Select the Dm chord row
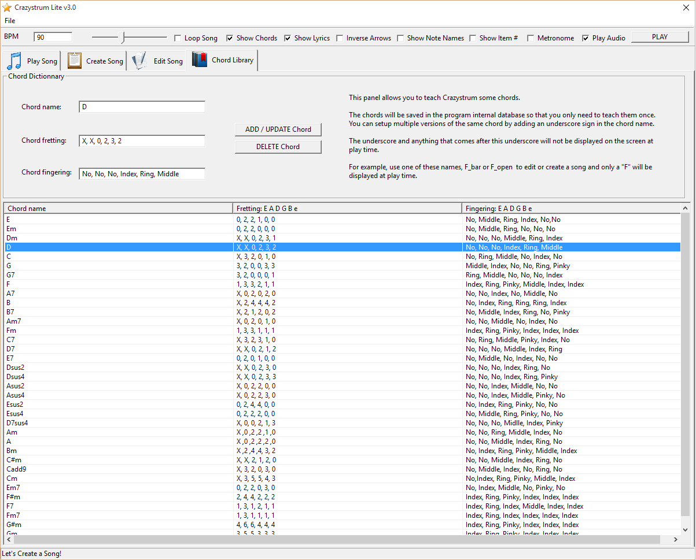Viewport: 696px width, 560px height. tap(343, 238)
